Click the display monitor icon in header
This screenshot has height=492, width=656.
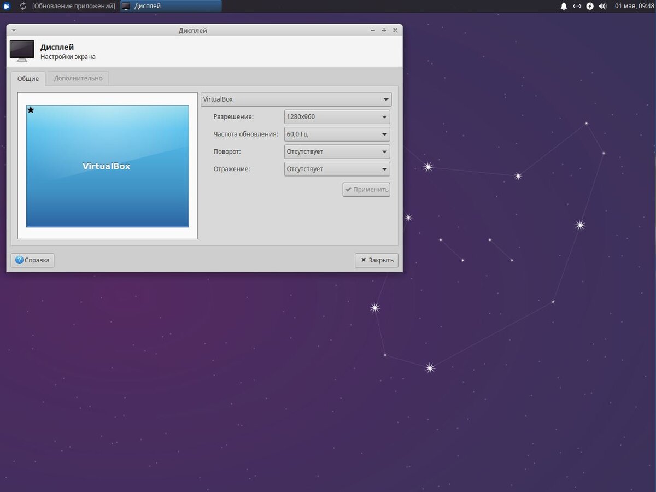(22, 51)
